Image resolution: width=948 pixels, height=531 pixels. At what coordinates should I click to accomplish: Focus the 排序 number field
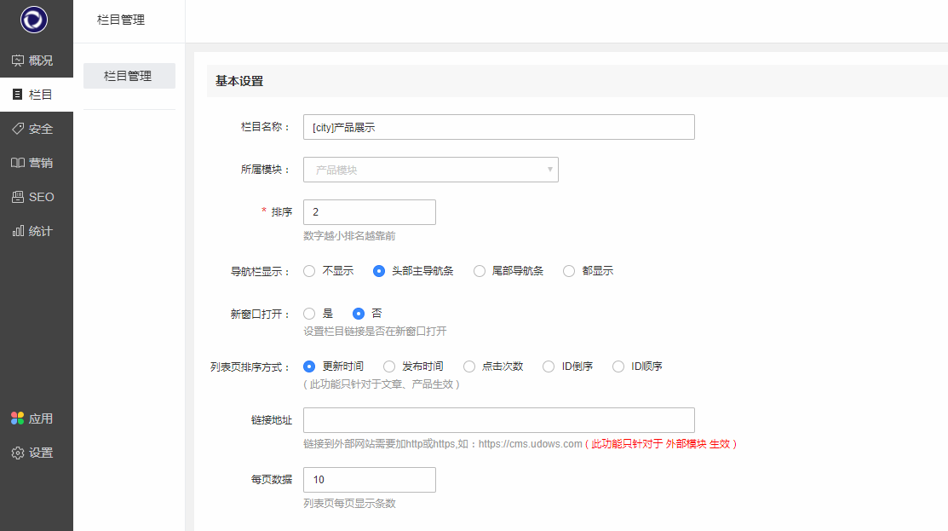tap(370, 212)
